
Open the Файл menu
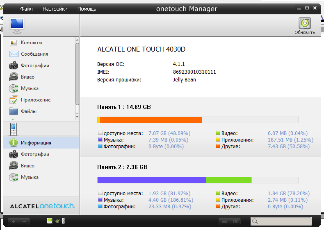(x=26, y=9)
